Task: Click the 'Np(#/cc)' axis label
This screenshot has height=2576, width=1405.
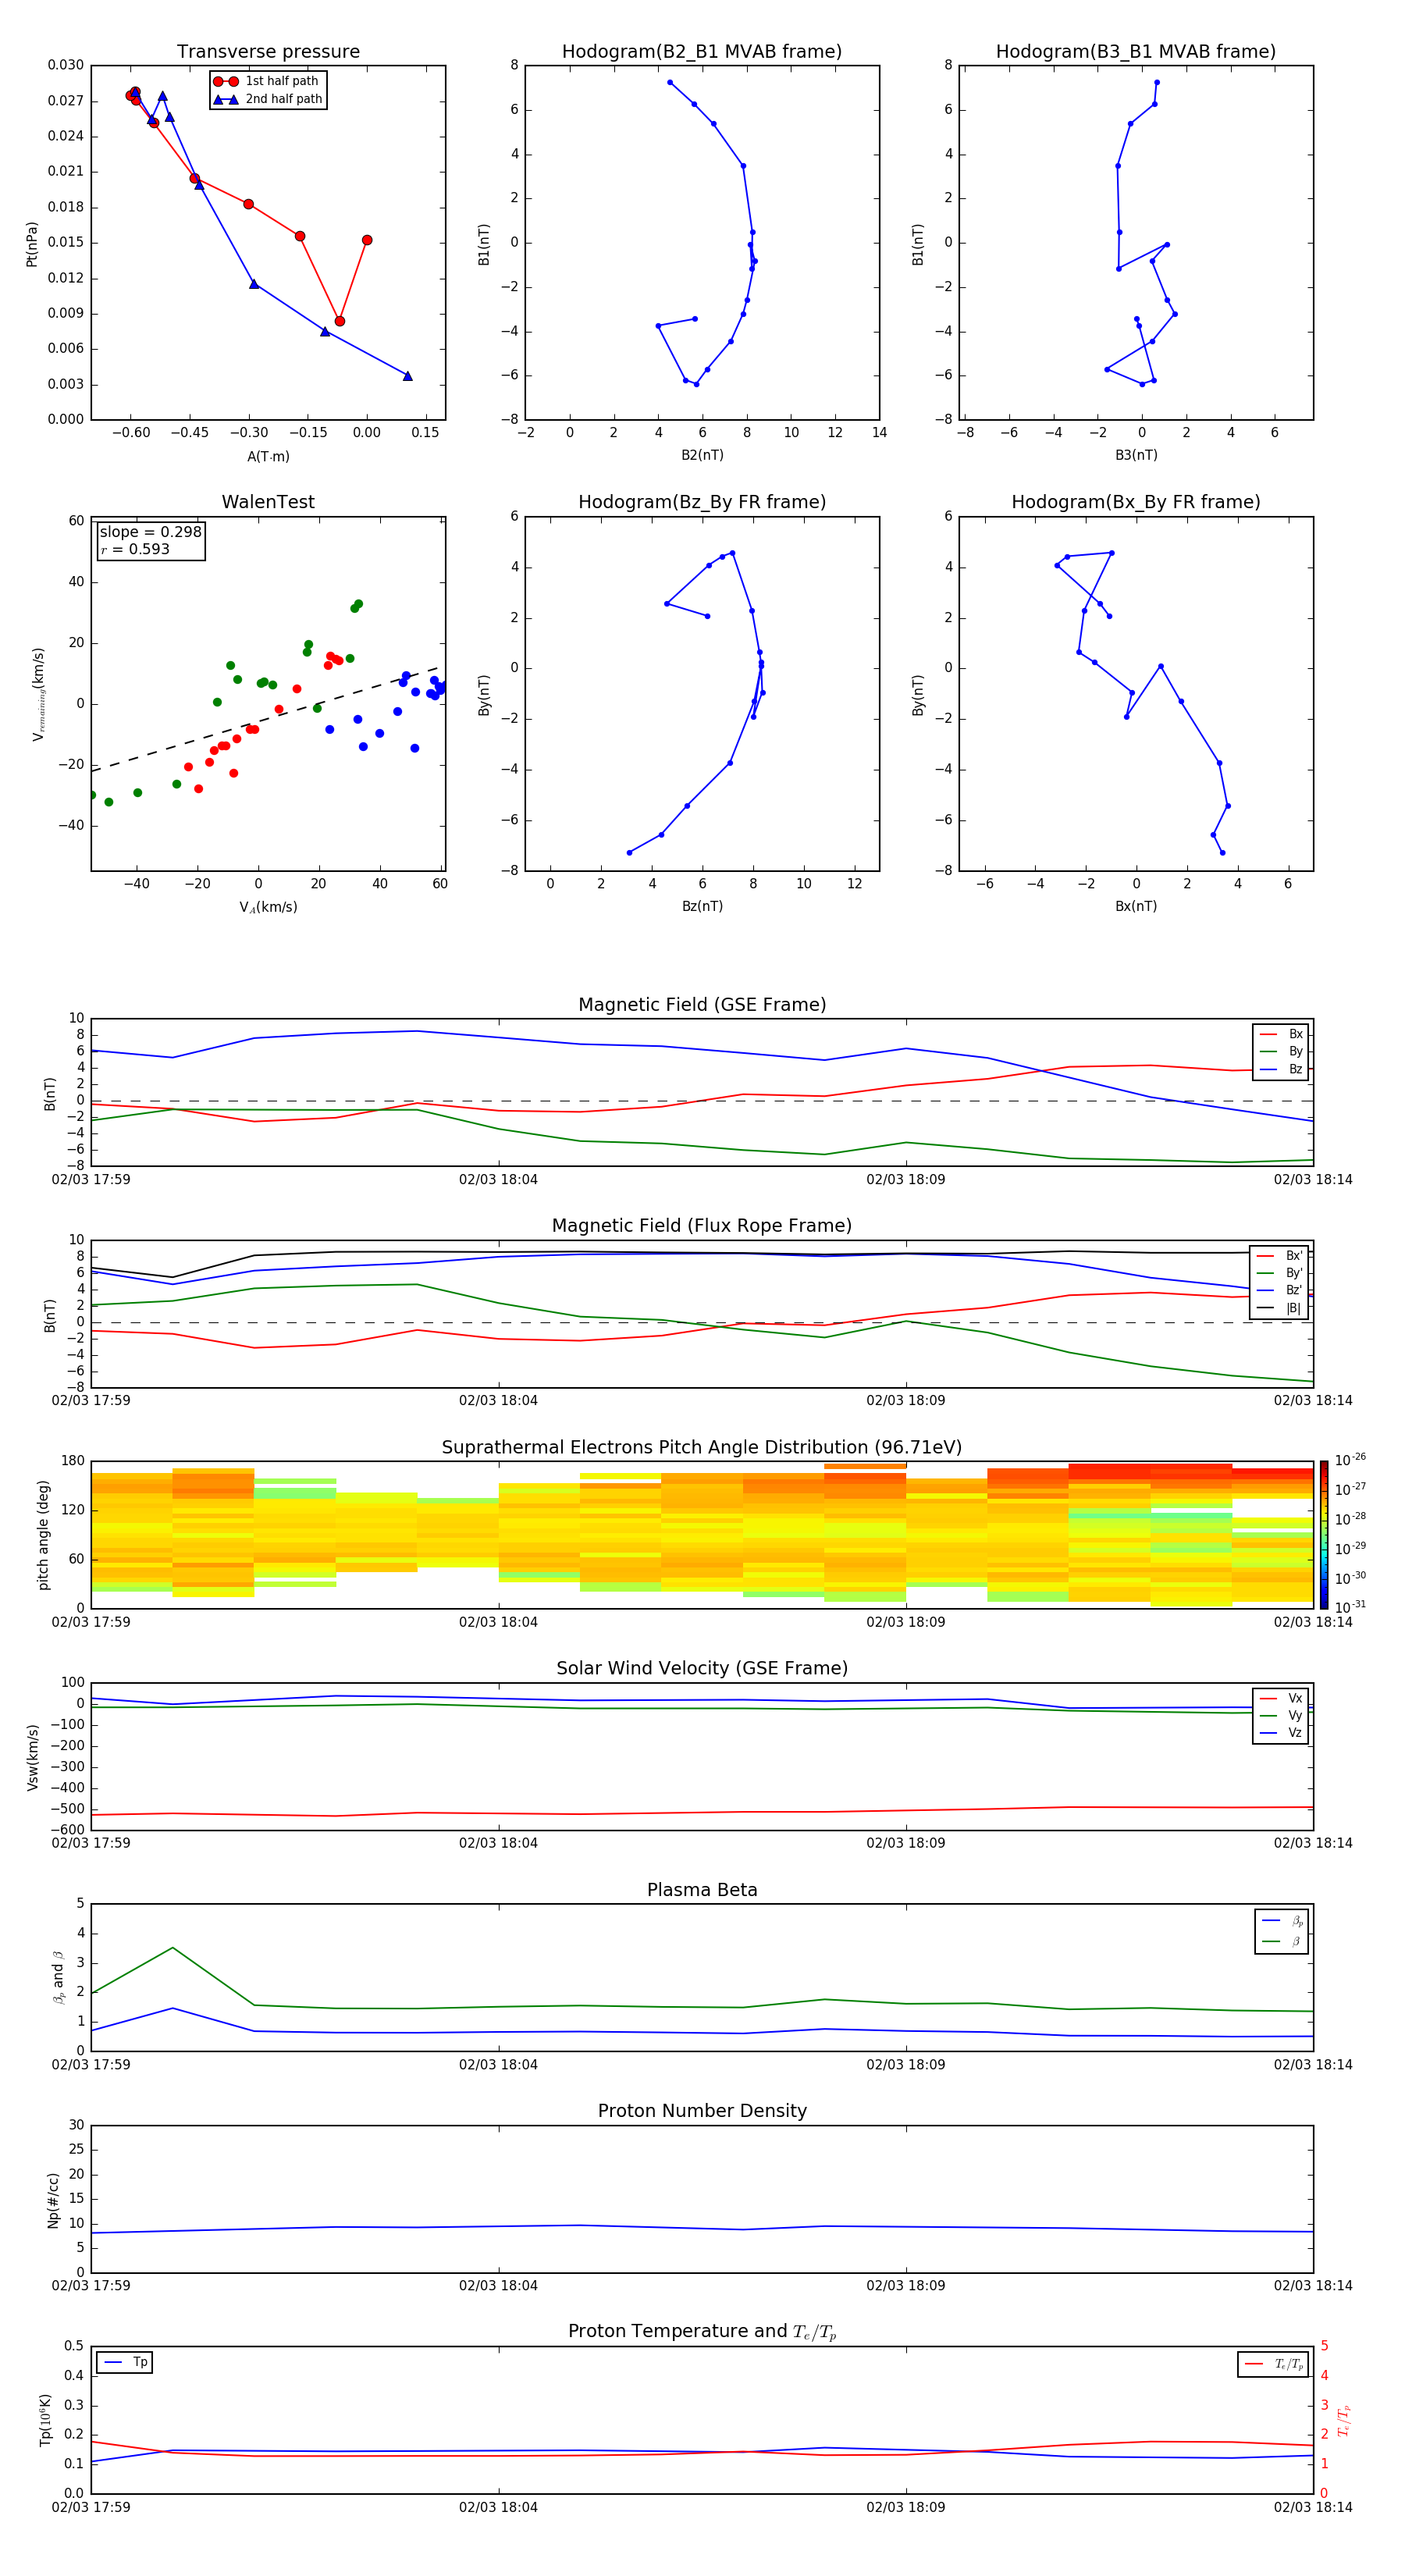Action: pyautogui.click(x=53, y=2200)
